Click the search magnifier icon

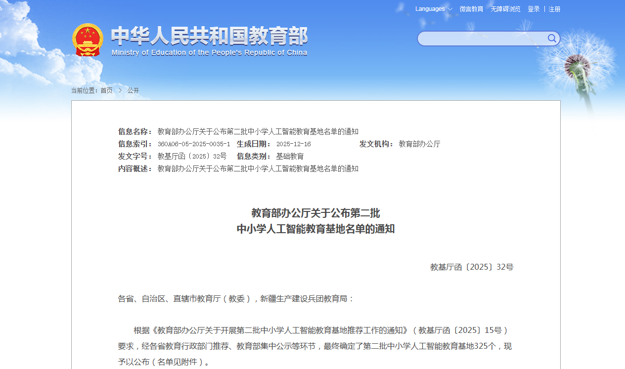(552, 39)
